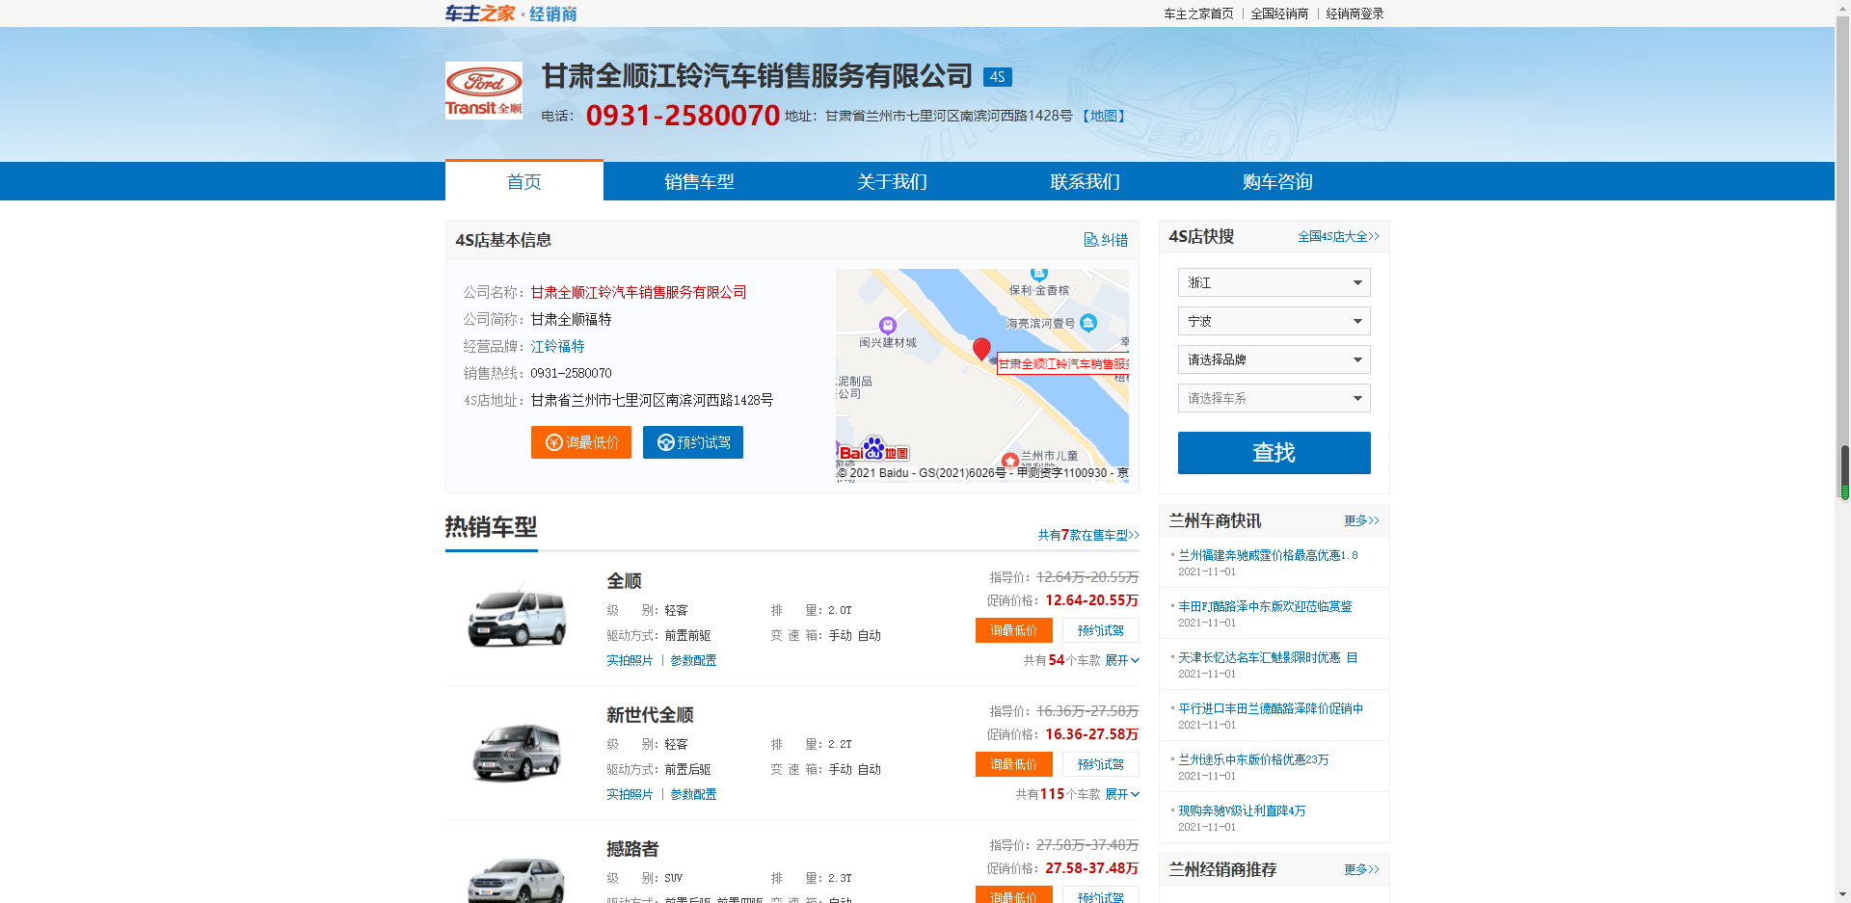Click the 撼路者 SUV thumbnail
Viewport: 1851px width, 903px height.
coord(518,879)
